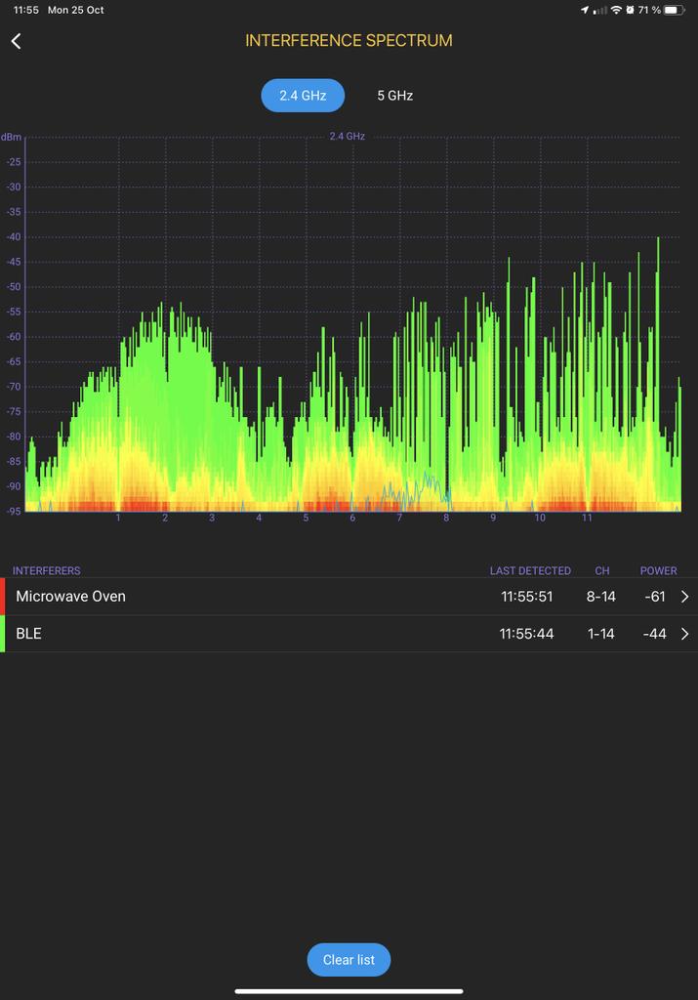Click the 11:55:51 last detected time
Image resolution: width=698 pixels, height=1000 pixels.
click(x=526, y=597)
